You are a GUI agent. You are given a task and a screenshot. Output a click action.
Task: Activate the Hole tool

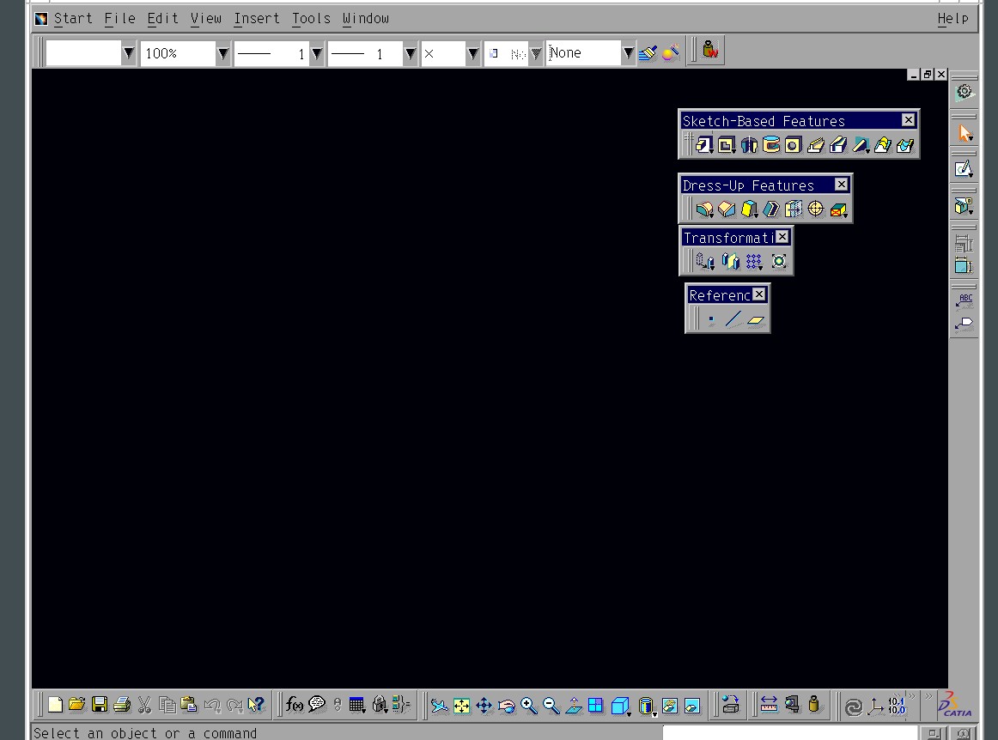(793, 145)
